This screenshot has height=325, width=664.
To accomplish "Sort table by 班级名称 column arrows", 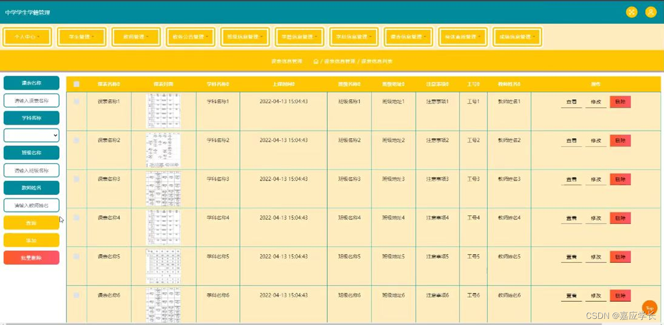I will click(x=361, y=83).
